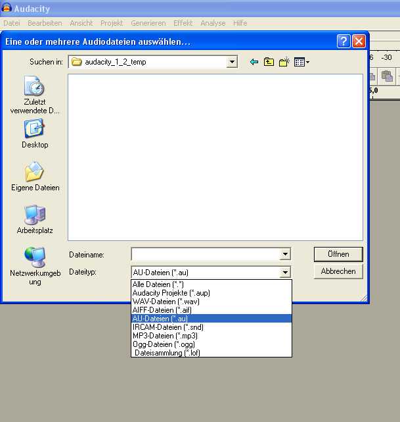Choose MP3-Dateien (*.mp3) file type
The image size is (400, 422).
[211, 336]
